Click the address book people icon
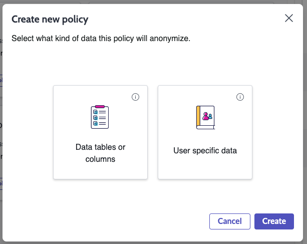This screenshot has height=244, width=307. 205,117
